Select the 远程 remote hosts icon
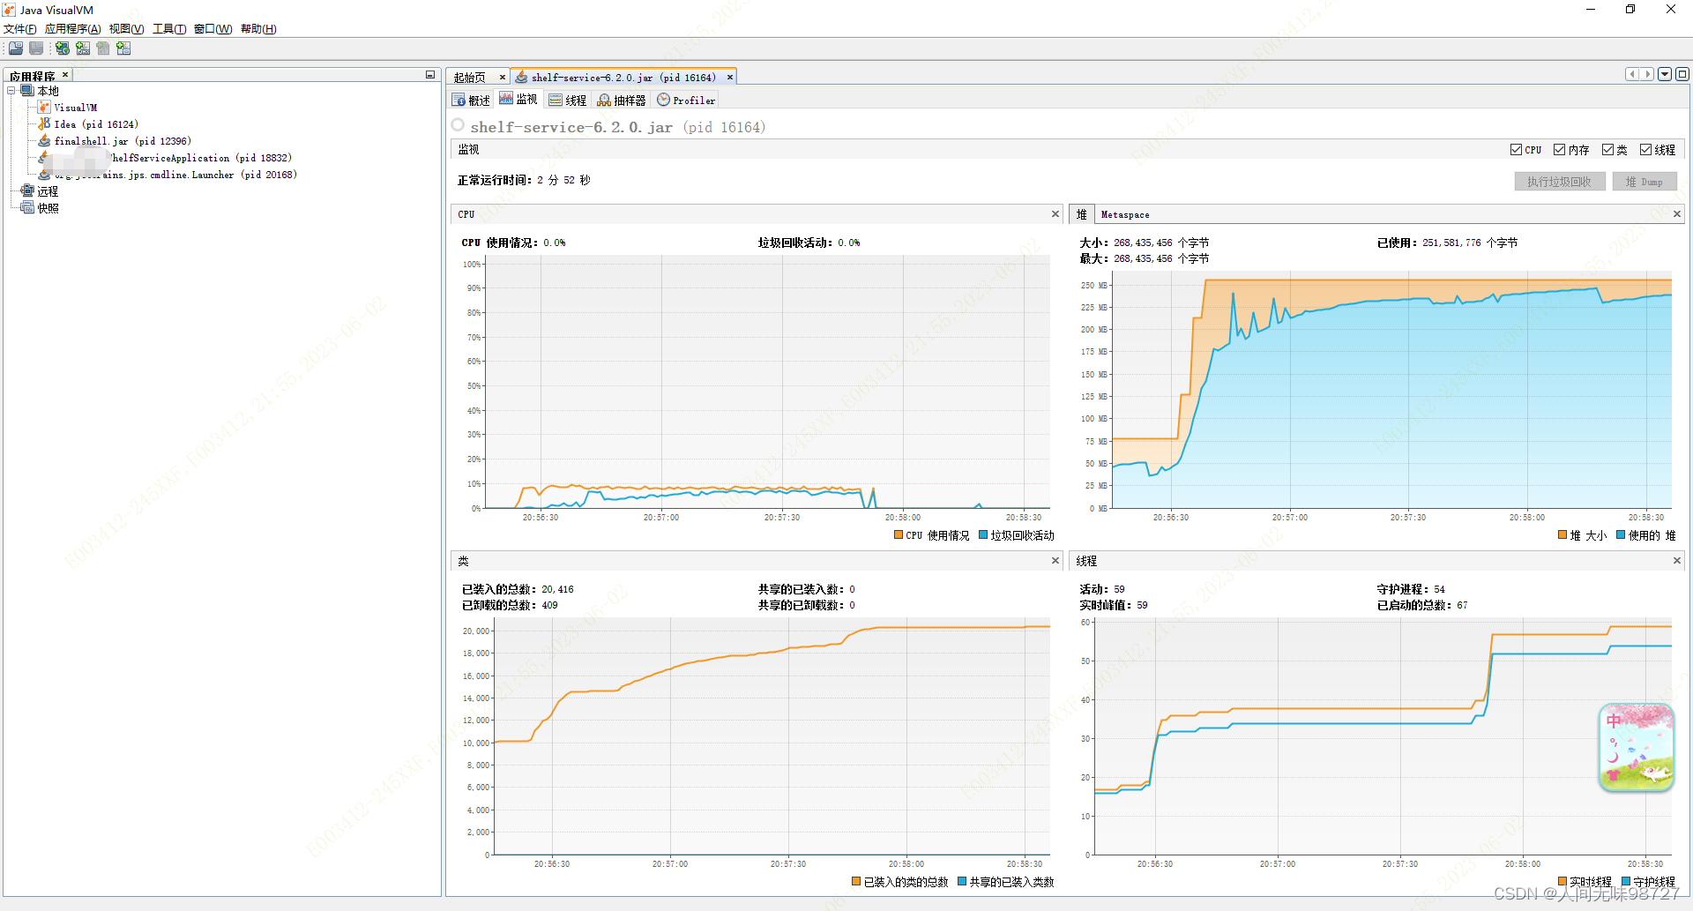 (27, 190)
